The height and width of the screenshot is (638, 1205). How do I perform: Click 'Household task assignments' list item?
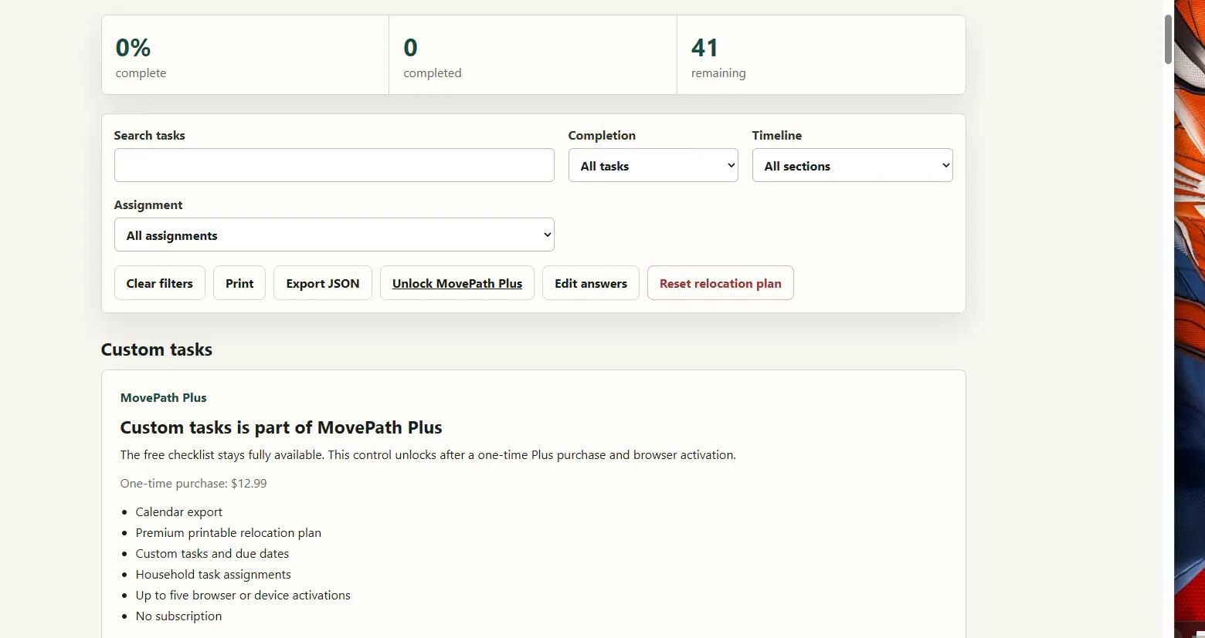[x=213, y=575]
